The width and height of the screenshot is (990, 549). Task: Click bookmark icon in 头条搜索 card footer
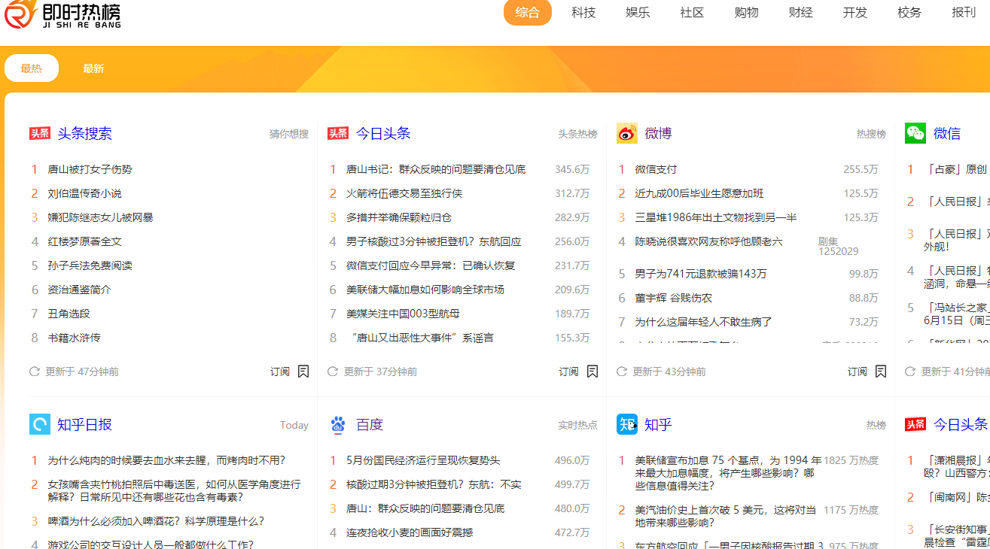click(303, 372)
